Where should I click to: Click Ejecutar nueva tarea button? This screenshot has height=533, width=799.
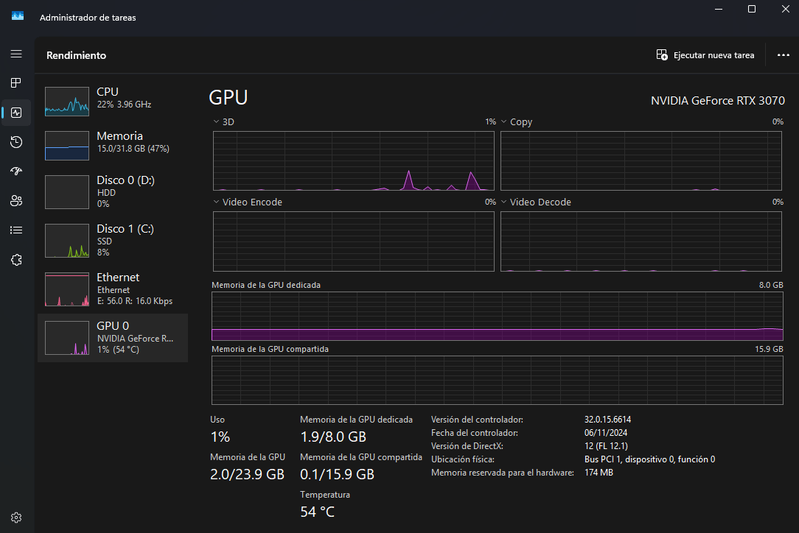coord(705,55)
